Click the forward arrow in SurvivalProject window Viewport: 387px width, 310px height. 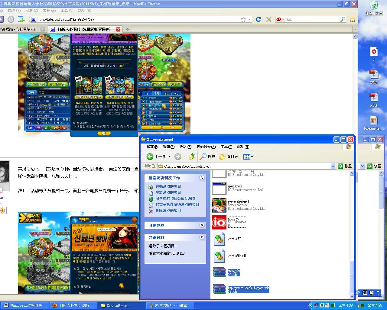(x=178, y=157)
